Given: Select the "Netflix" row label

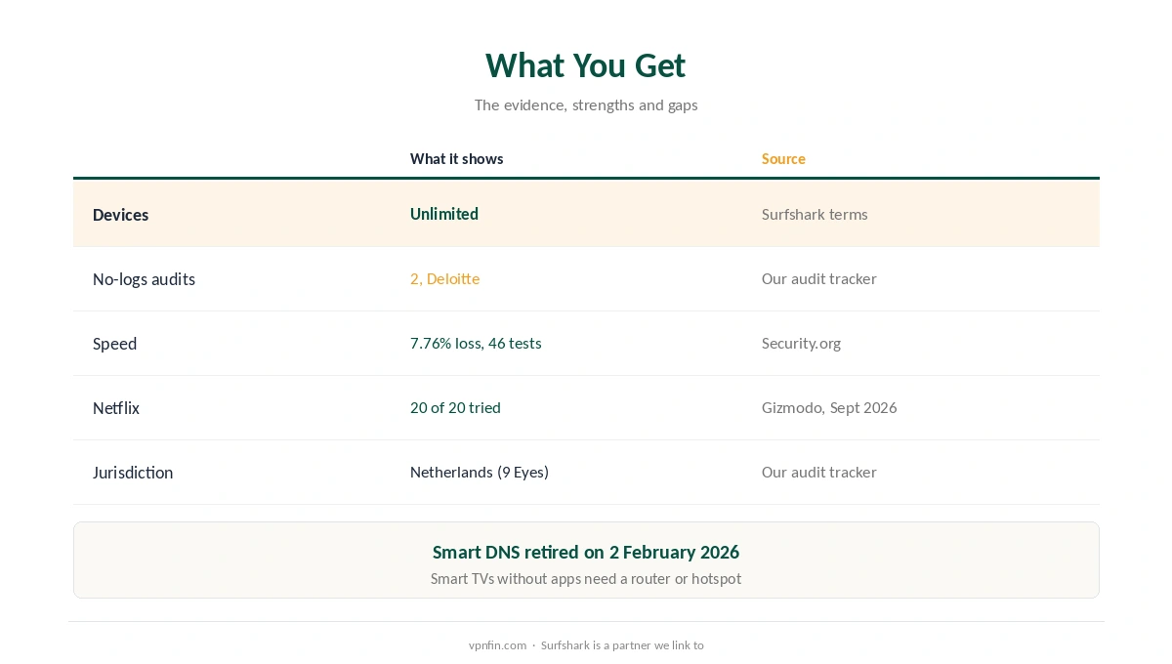Looking at the screenshot, I should coord(116,408).
